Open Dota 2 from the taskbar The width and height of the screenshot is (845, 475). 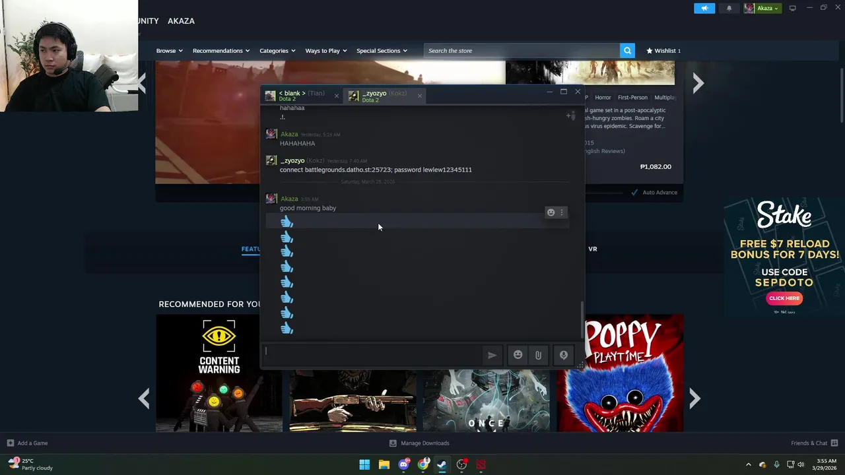point(481,464)
